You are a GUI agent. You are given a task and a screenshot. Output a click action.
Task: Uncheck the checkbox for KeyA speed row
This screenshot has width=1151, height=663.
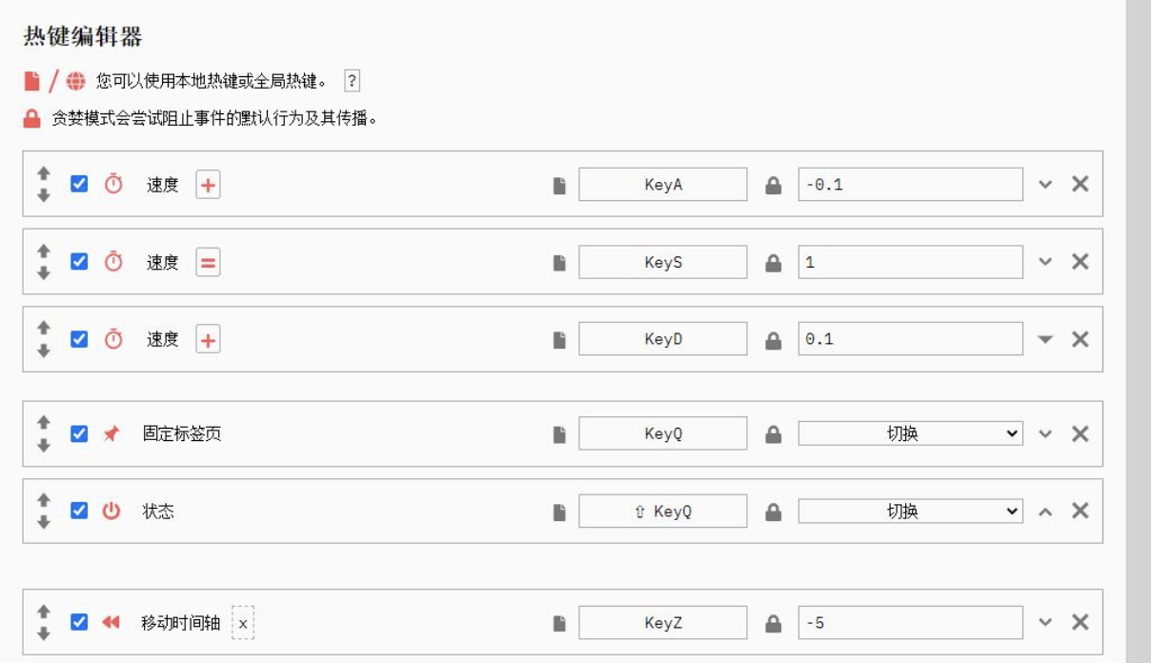click(x=79, y=184)
